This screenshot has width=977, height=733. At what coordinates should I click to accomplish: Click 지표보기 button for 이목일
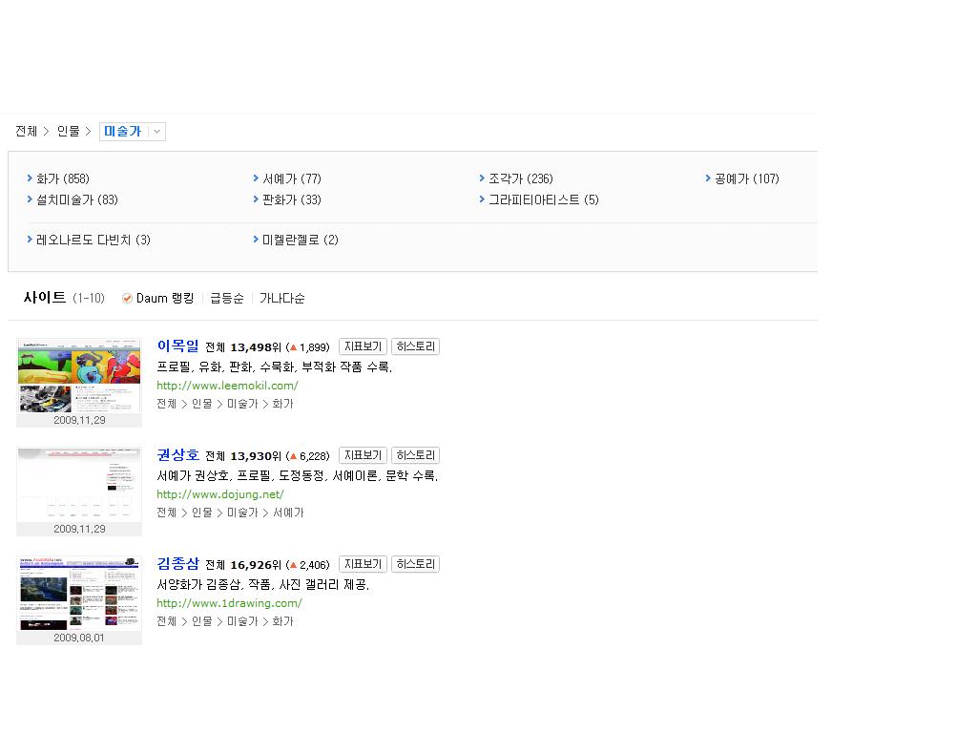pyautogui.click(x=363, y=347)
